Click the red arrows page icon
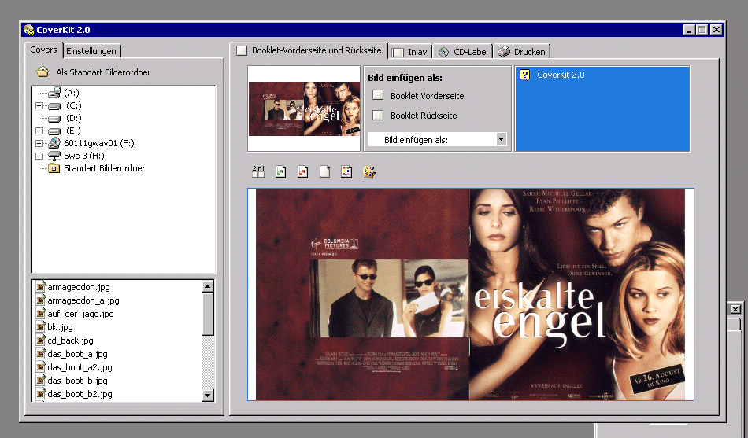The height and width of the screenshot is (438, 748). (x=302, y=171)
